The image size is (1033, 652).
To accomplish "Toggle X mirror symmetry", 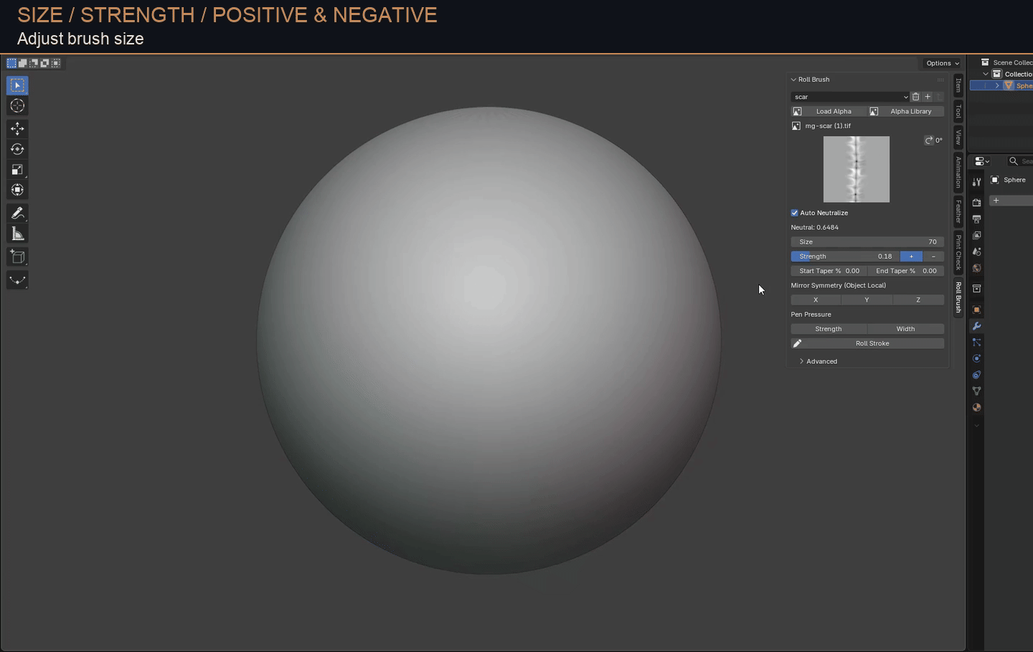I will (x=816, y=300).
